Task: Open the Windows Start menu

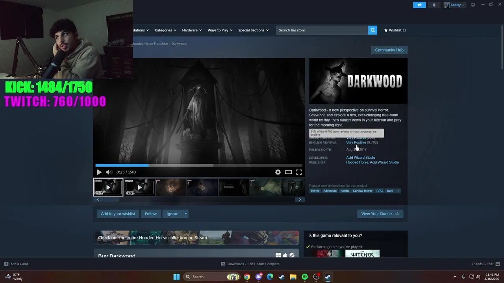Action: click(x=176, y=277)
